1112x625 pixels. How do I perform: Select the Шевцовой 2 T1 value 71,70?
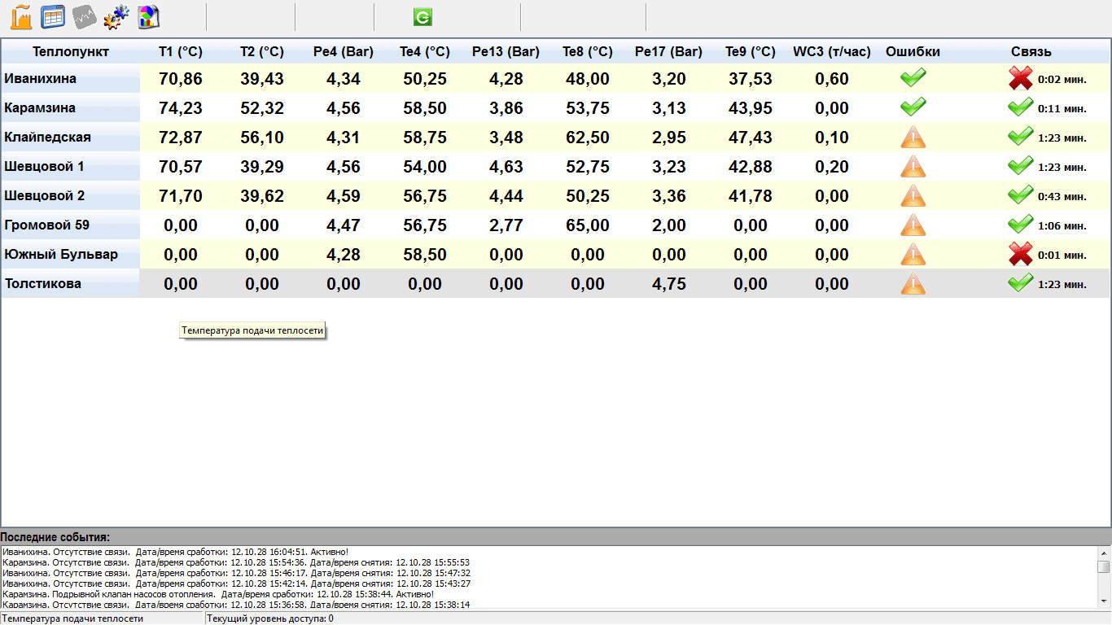click(181, 196)
